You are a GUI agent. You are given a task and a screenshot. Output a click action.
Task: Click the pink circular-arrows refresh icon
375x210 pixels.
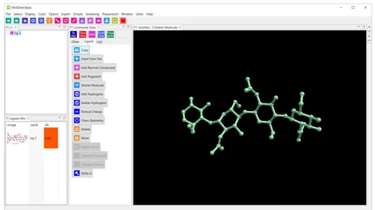[65, 21]
